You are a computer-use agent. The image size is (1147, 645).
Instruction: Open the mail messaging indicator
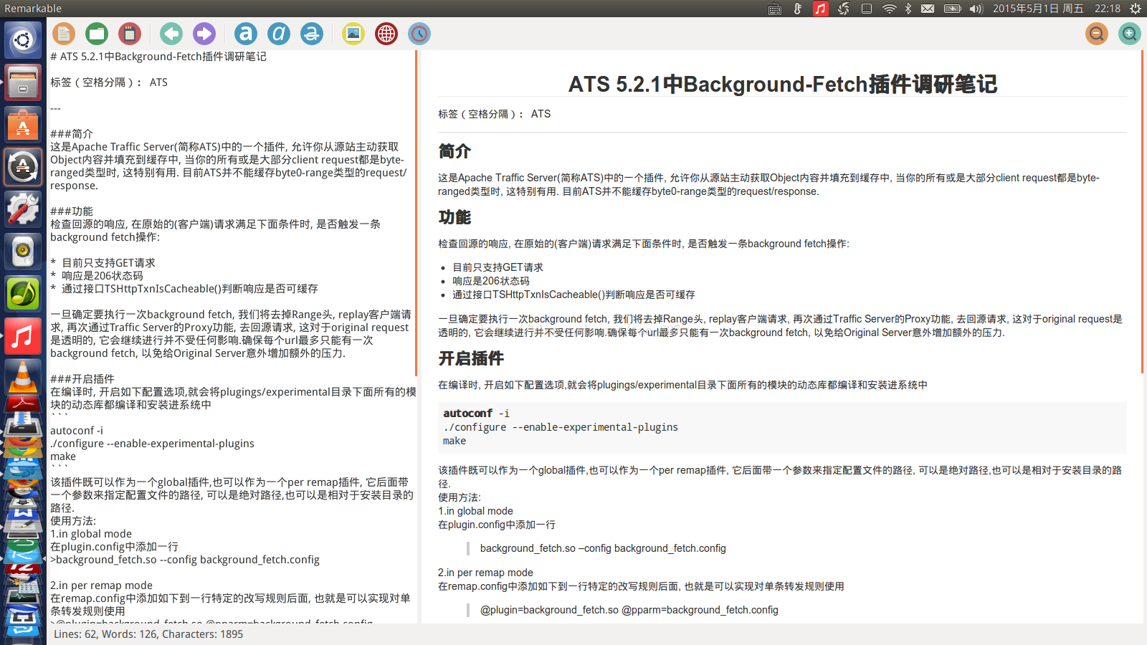coord(928,9)
